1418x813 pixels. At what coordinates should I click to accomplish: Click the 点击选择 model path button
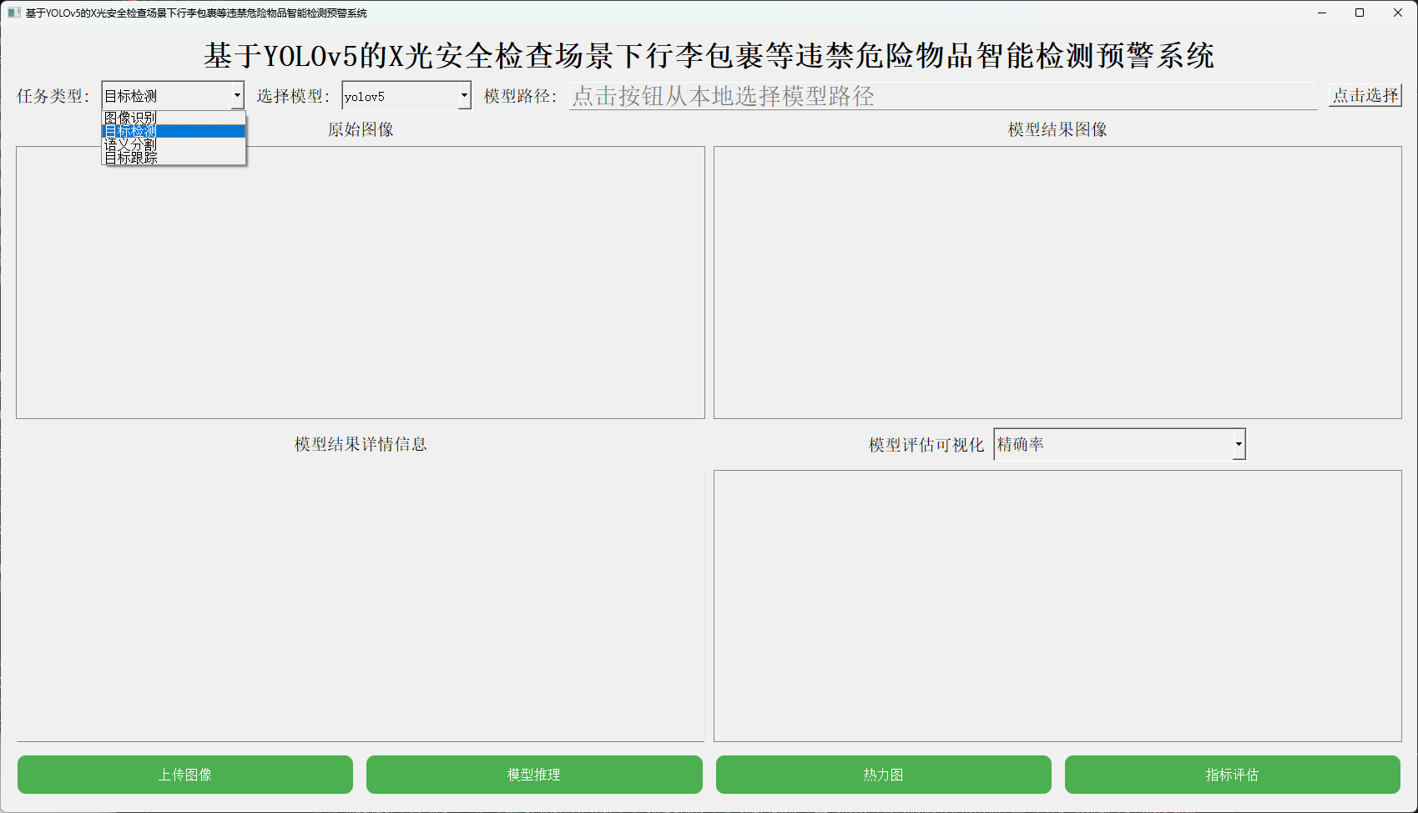1365,95
